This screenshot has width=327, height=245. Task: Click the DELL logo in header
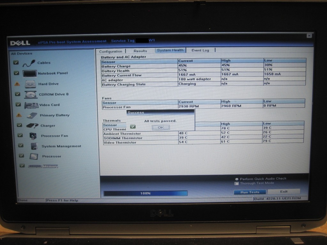(20, 43)
